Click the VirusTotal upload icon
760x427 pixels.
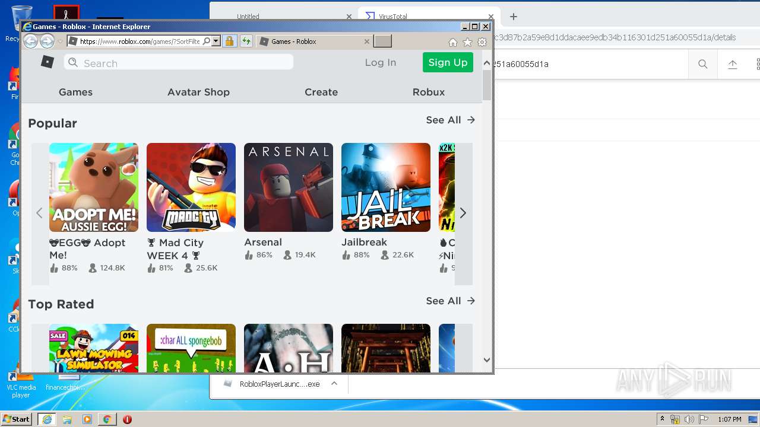733,64
